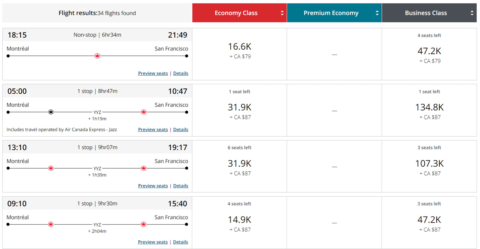This screenshot has width=480, height=249.
Task: Click the Montréal departure dot on the 18:15 flight
Action: [8, 56]
